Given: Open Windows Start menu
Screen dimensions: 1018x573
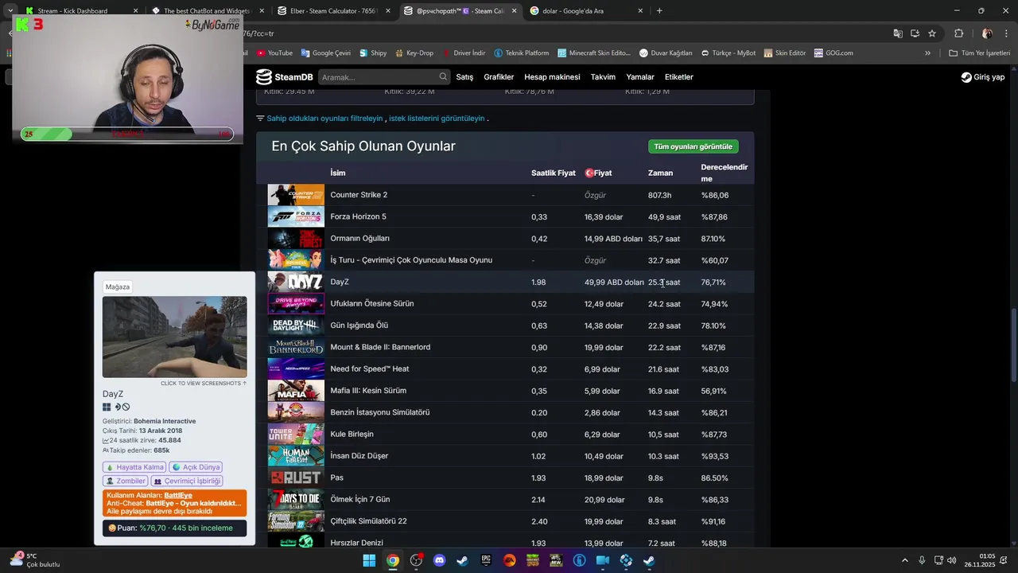Looking at the screenshot, I should pos(369,560).
